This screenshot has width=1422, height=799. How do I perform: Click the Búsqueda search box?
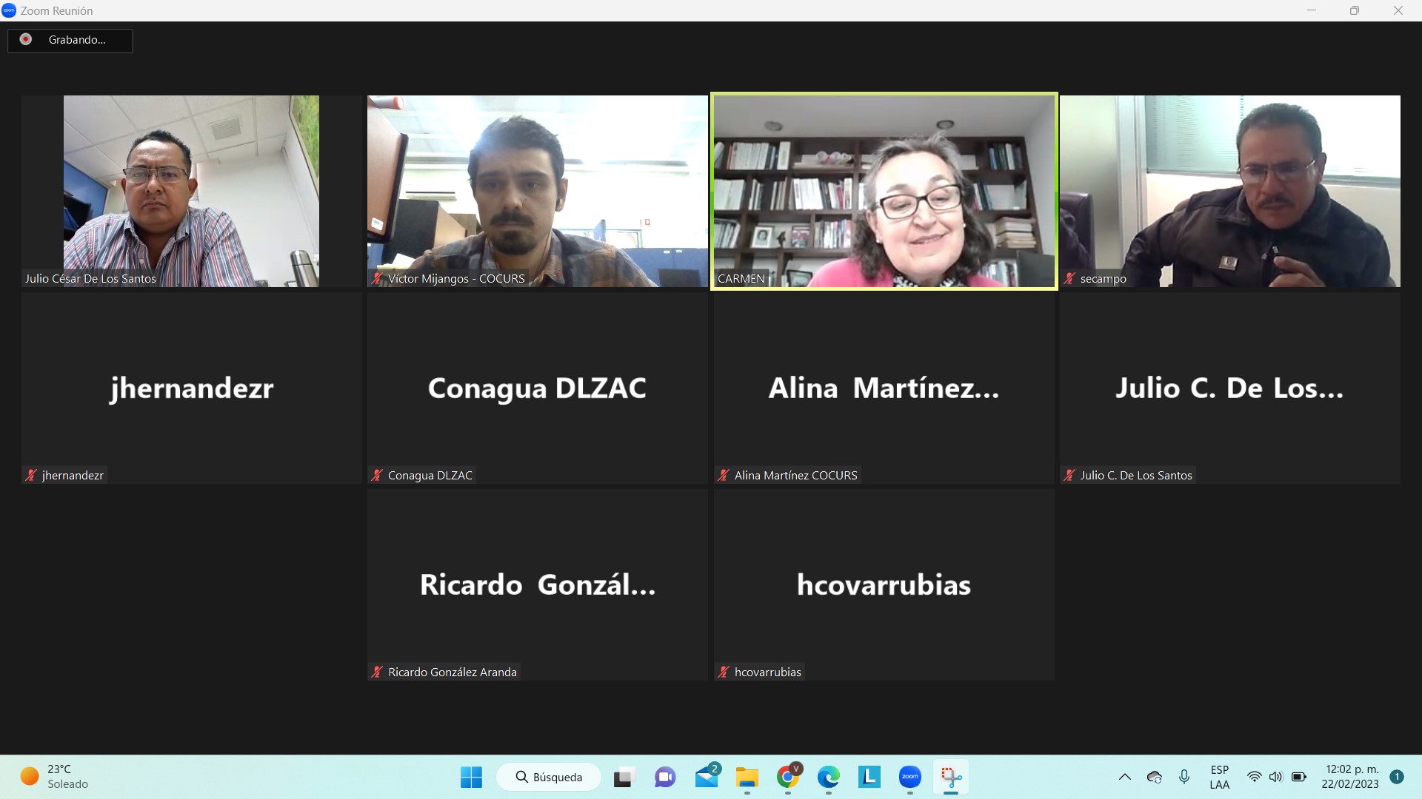(549, 777)
